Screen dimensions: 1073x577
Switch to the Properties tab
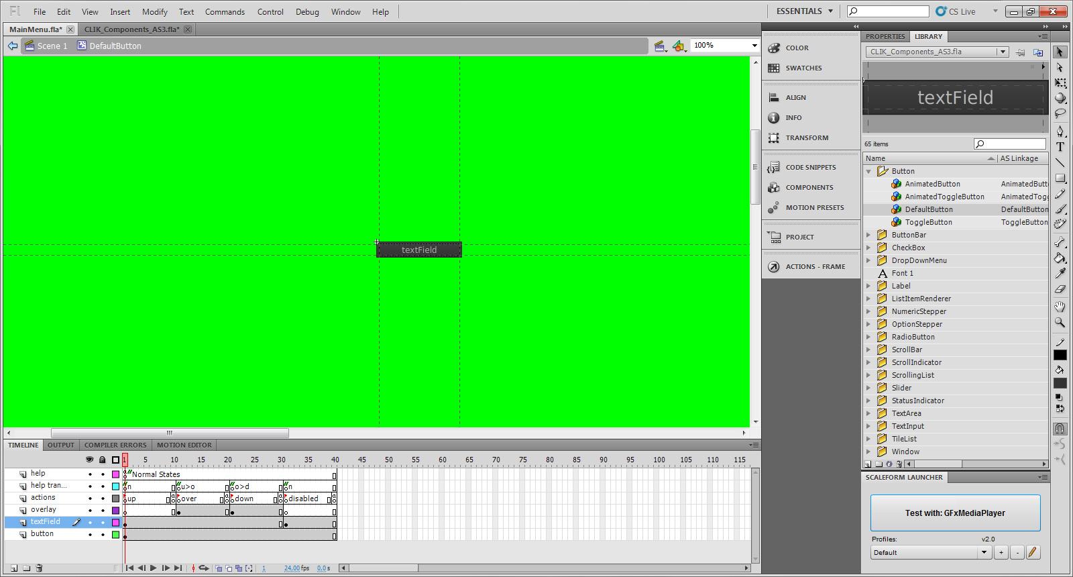pyautogui.click(x=885, y=37)
